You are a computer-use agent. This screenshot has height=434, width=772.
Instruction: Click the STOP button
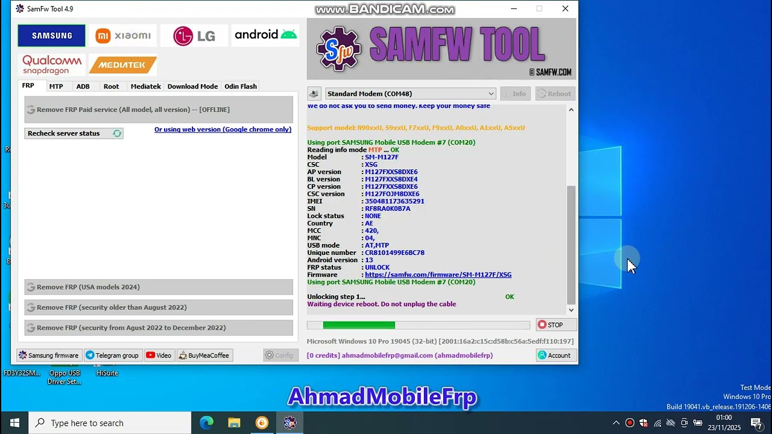pos(556,325)
